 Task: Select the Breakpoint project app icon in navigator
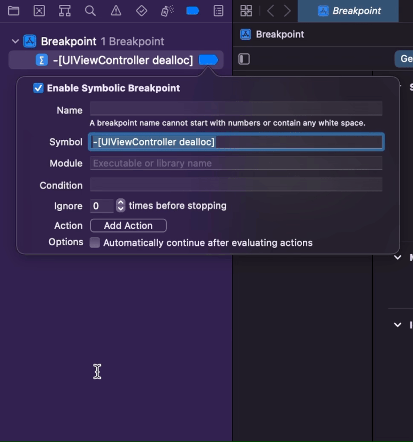pyautogui.click(x=30, y=41)
